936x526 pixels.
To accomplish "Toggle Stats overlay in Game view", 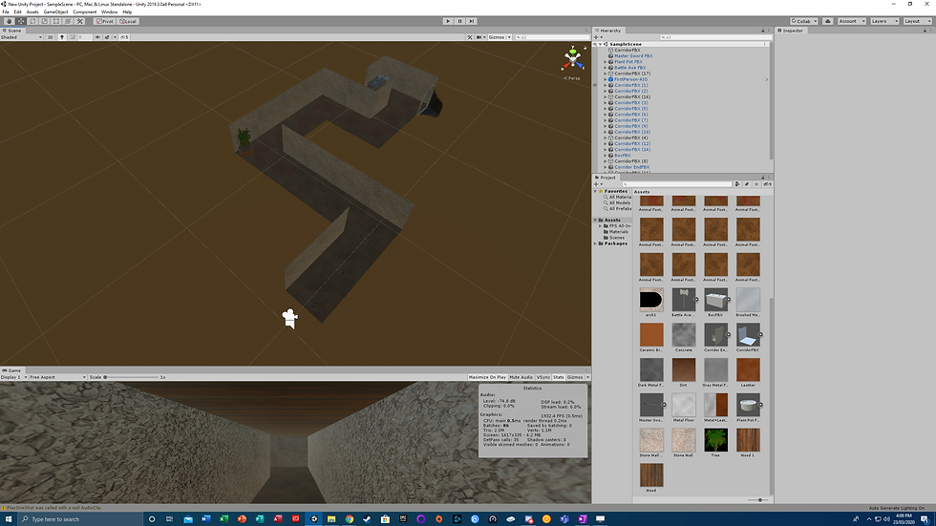I will click(x=558, y=377).
